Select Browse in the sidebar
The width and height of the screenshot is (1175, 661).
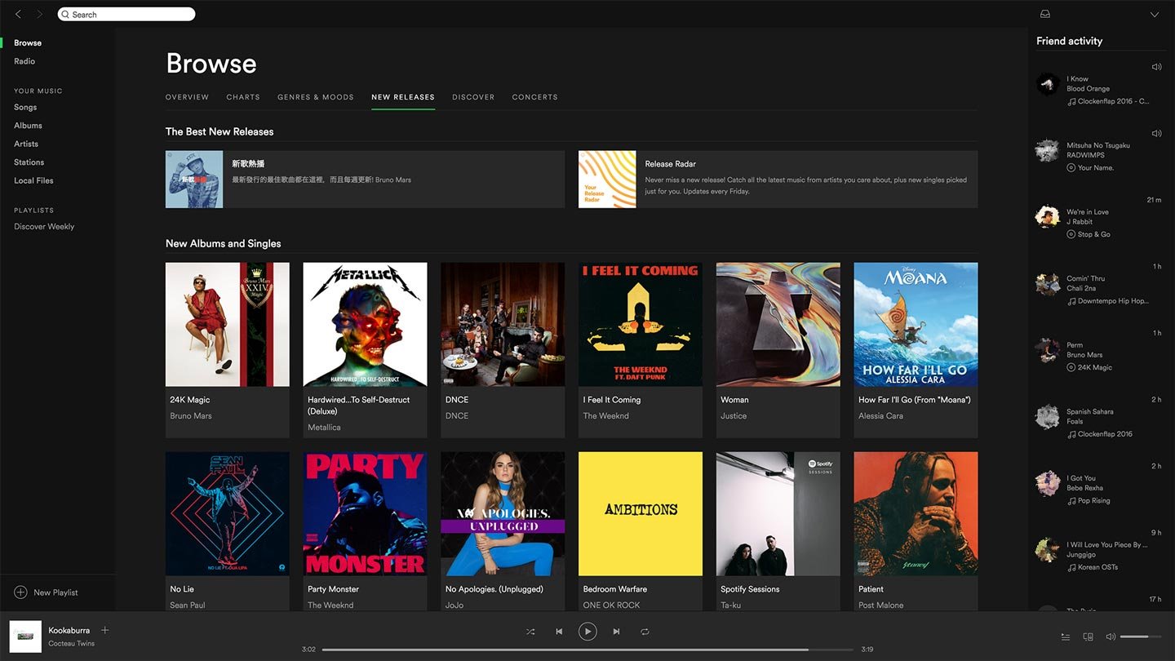click(28, 42)
